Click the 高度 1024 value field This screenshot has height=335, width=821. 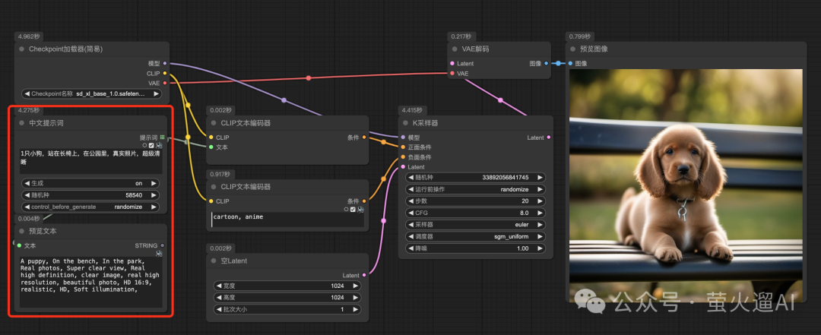287,297
